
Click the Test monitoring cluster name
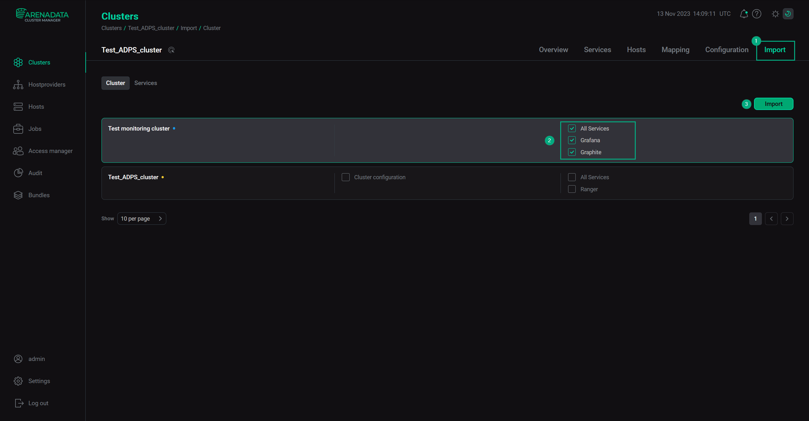(139, 128)
